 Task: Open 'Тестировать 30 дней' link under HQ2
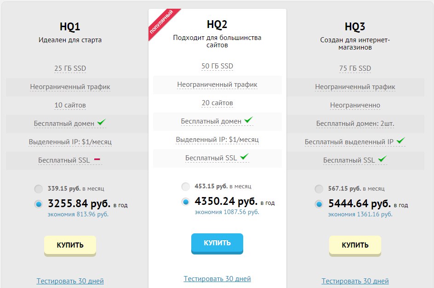(217, 278)
